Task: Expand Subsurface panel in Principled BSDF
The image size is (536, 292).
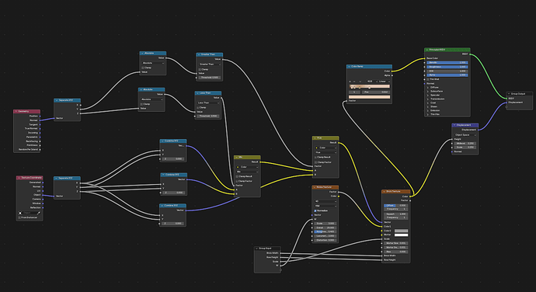Action: [428, 92]
